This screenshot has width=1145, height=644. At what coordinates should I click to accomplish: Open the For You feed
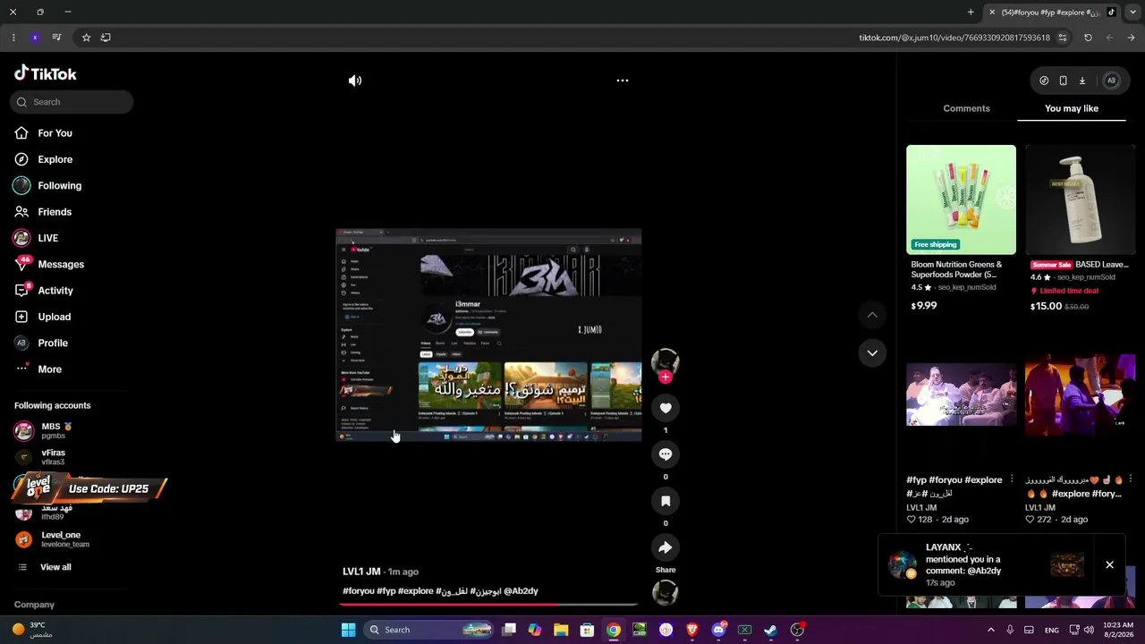(43, 133)
